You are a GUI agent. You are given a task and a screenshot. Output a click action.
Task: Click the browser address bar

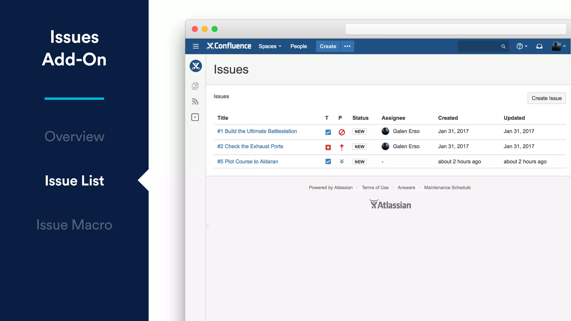pyautogui.click(x=456, y=29)
